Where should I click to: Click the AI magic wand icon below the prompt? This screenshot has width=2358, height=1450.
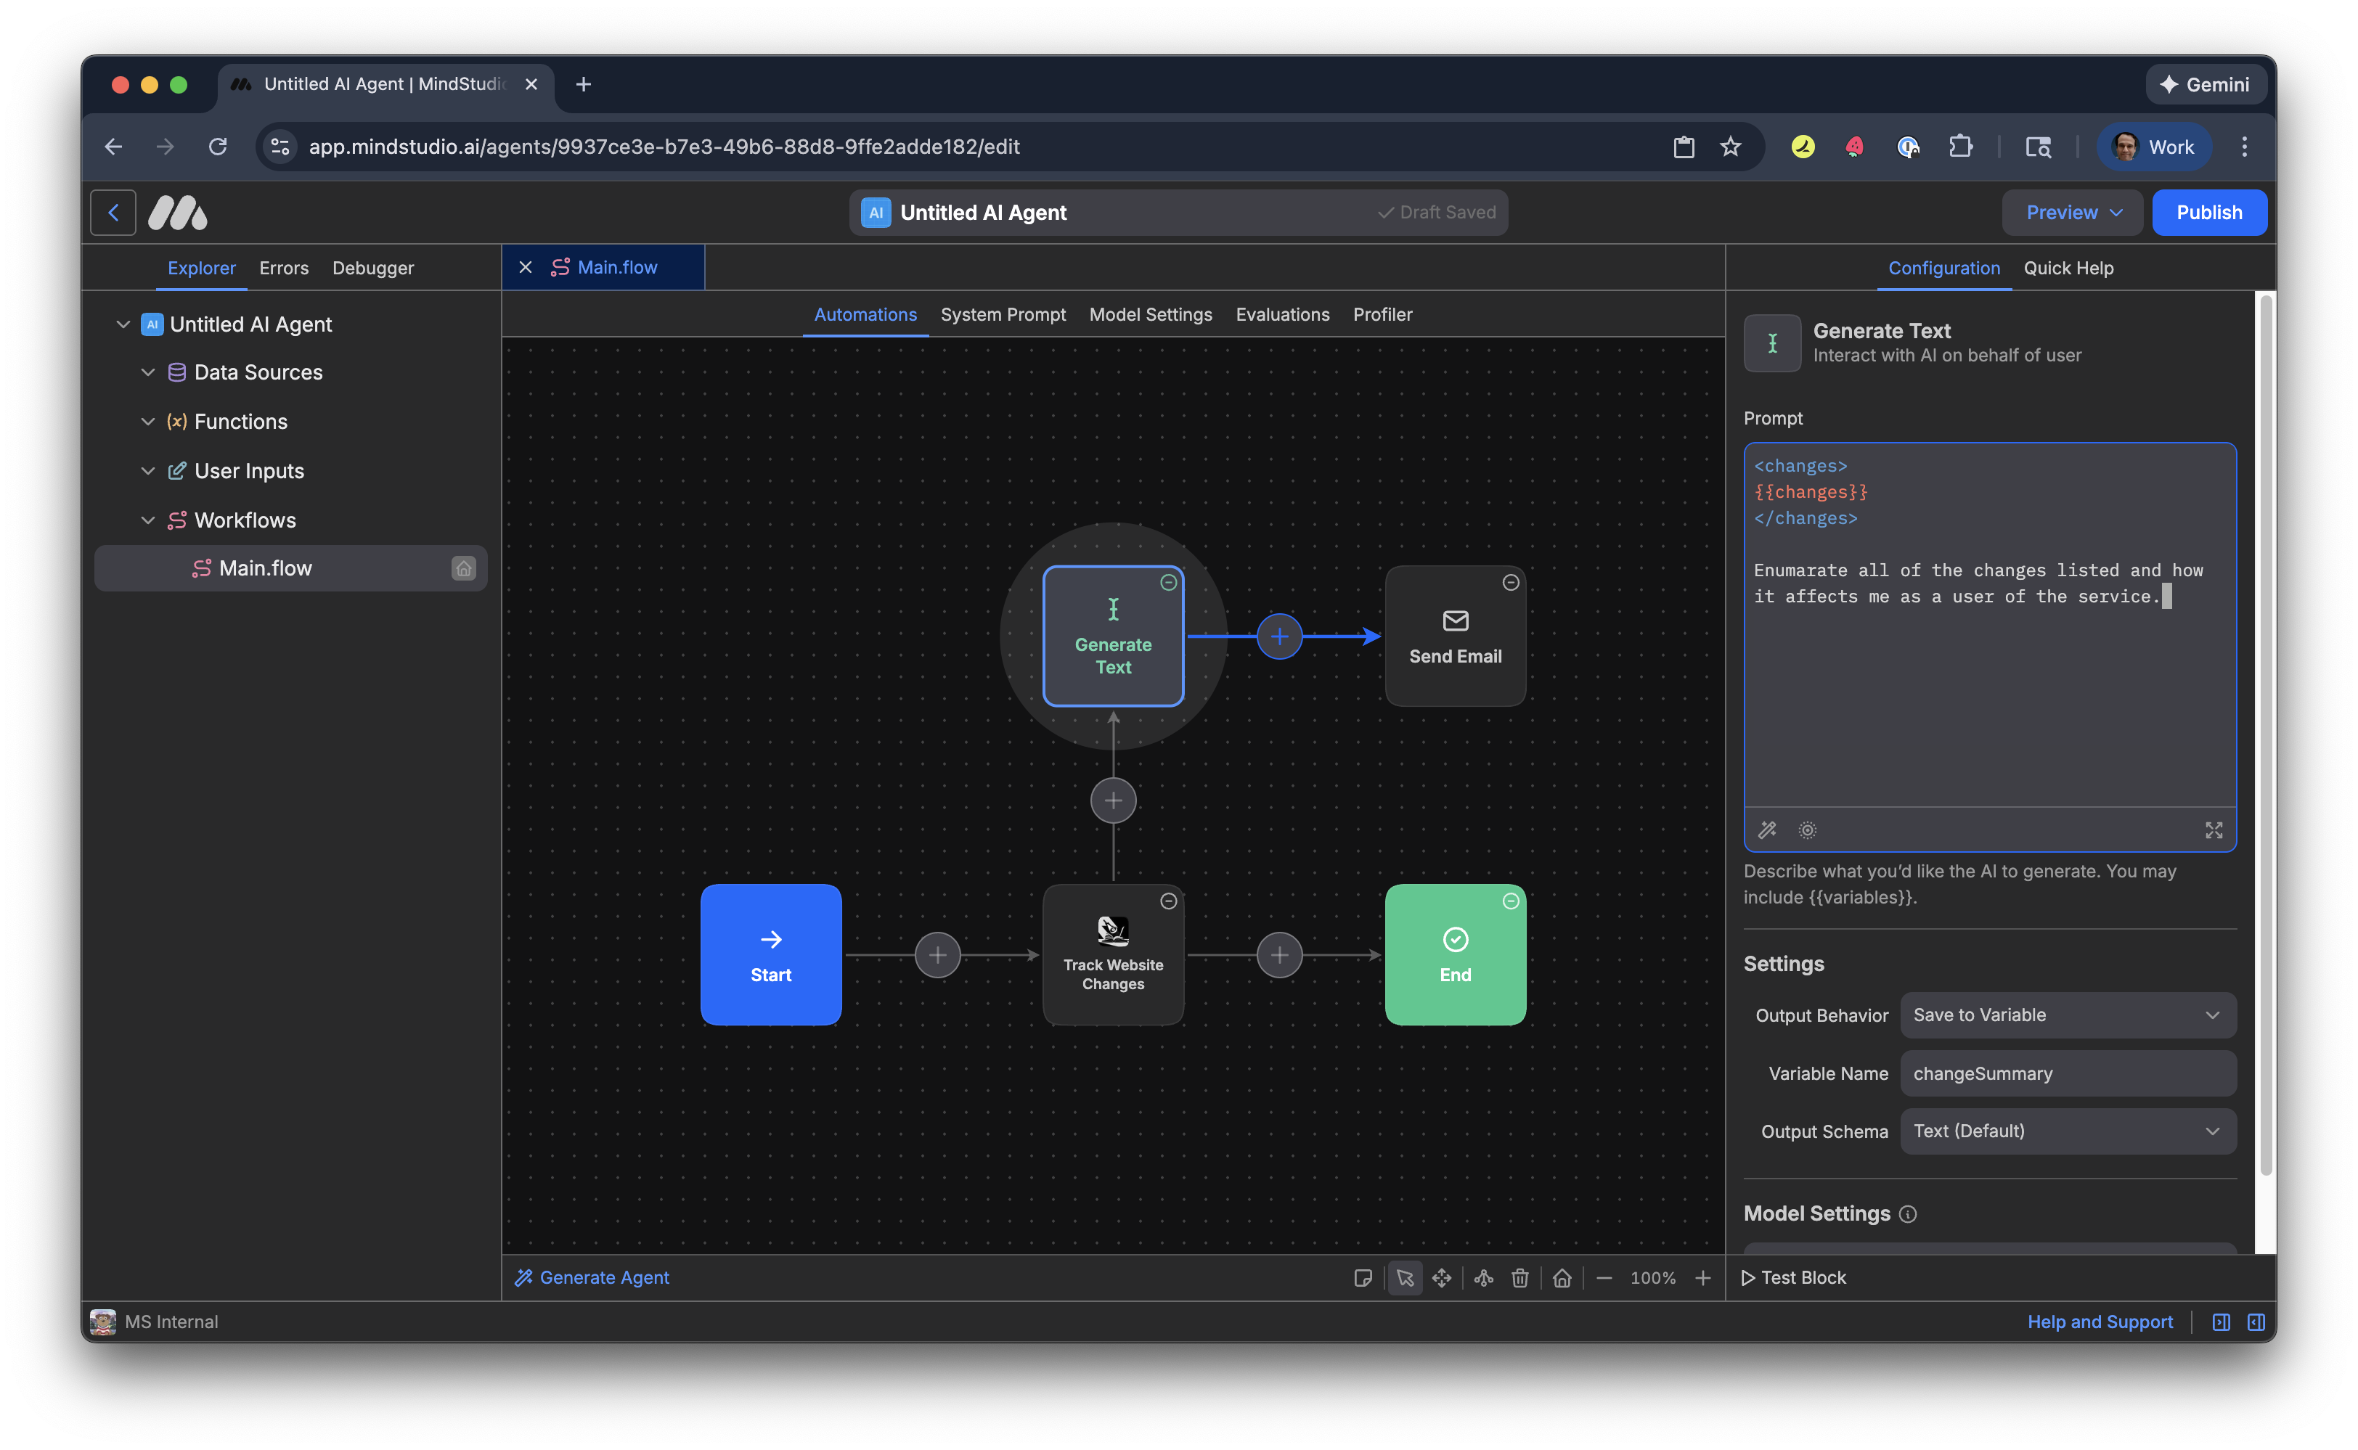coord(1767,830)
